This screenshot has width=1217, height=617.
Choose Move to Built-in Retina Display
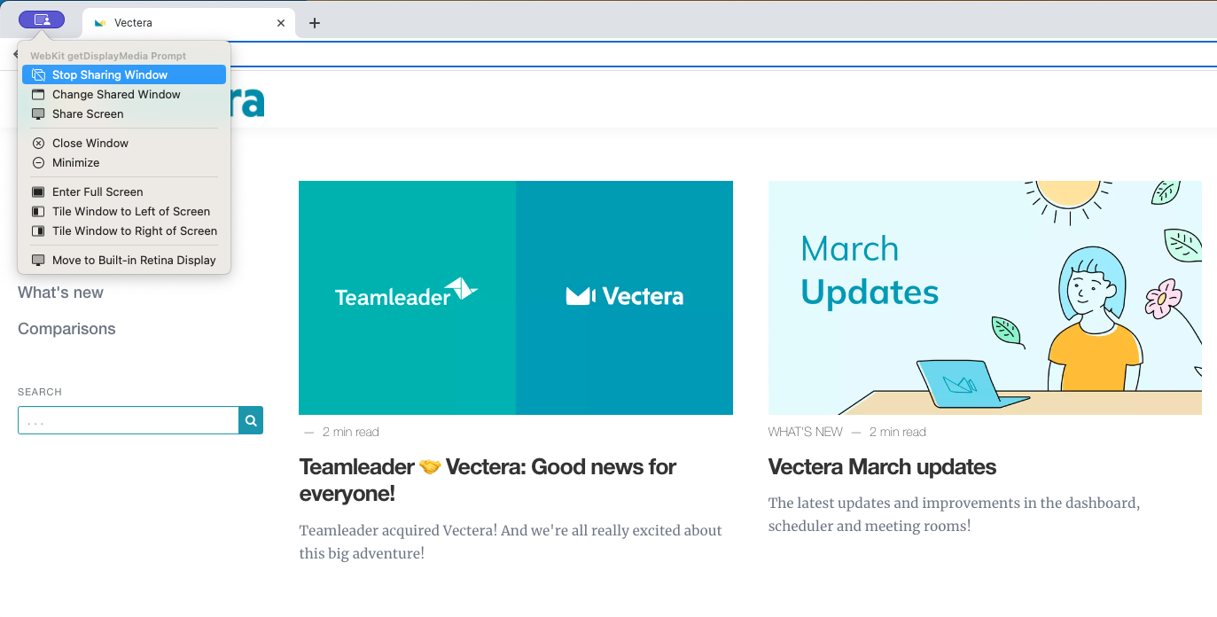[124, 261]
